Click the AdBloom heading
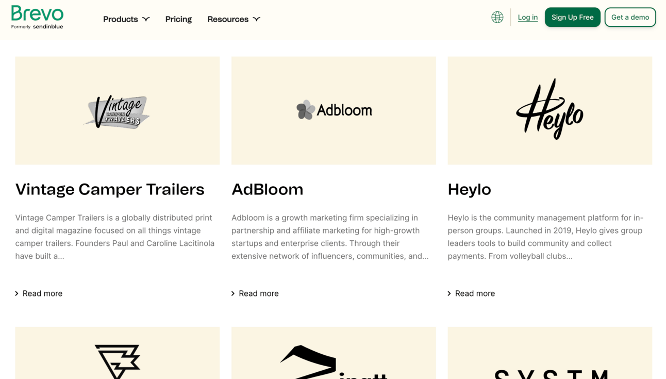666x379 pixels. (267, 189)
